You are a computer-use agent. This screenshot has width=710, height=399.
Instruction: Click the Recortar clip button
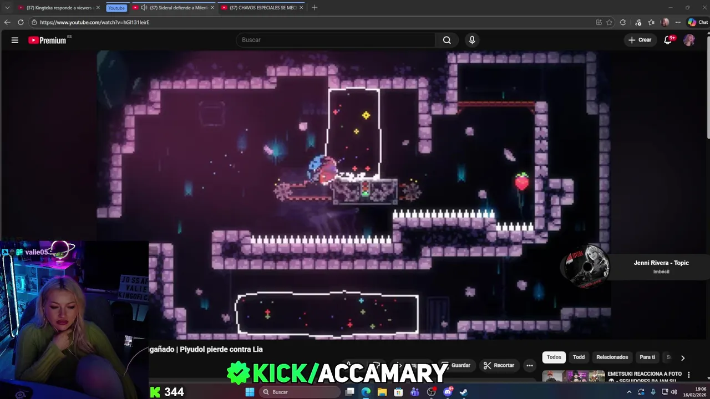point(499,365)
